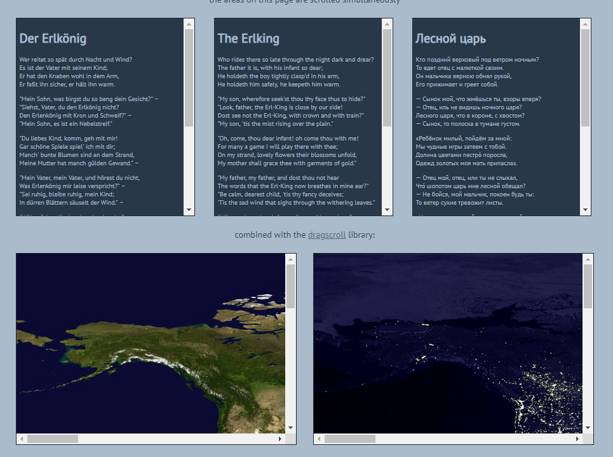Click the line "Mein Sohn, es ist ein Nebelstreif."
This screenshot has height=457, width=613.
point(65,124)
